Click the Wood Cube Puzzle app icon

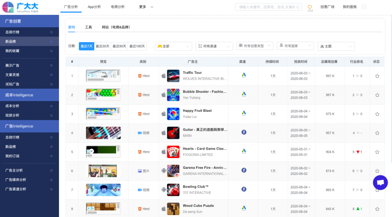[x=173, y=209]
